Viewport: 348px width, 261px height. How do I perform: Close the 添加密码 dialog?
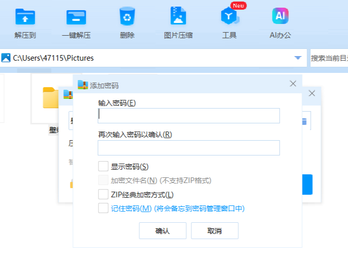point(293,84)
